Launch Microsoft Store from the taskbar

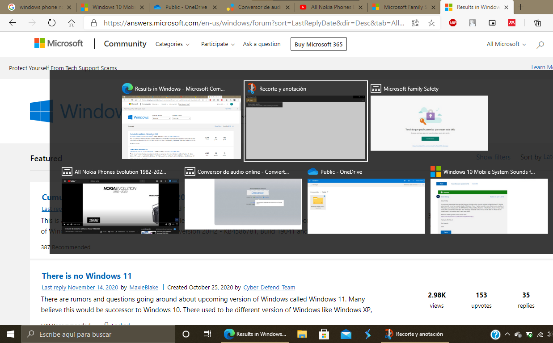coord(324,334)
